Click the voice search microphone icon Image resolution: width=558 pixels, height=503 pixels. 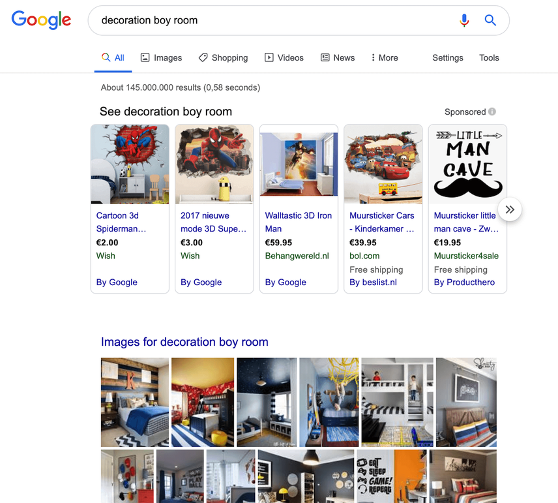[x=464, y=20]
